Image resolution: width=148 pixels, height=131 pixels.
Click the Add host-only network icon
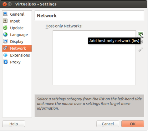click(140, 34)
